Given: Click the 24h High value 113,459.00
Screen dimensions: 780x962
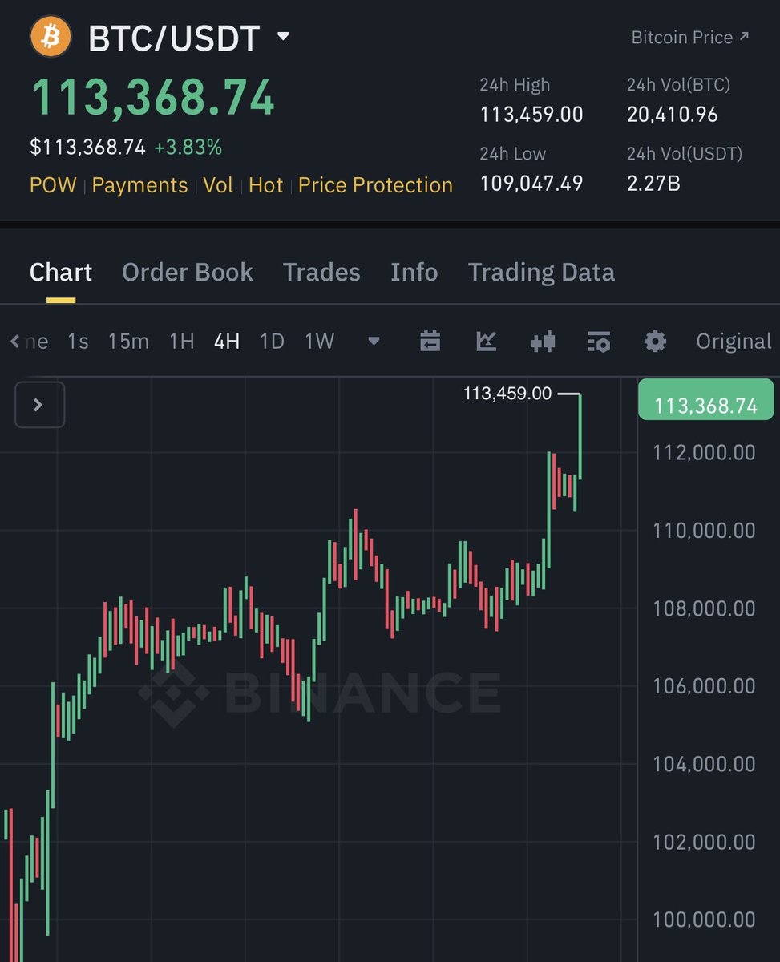Looking at the screenshot, I should click(531, 115).
